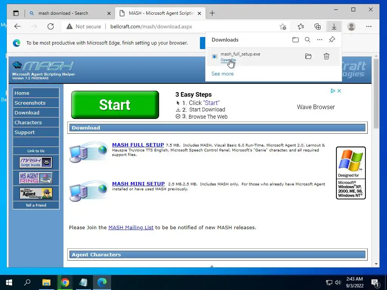Image resolution: width=387 pixels, height=290 pixels.
Task: Open the Windows Start menu
Action: coord(9,282)
